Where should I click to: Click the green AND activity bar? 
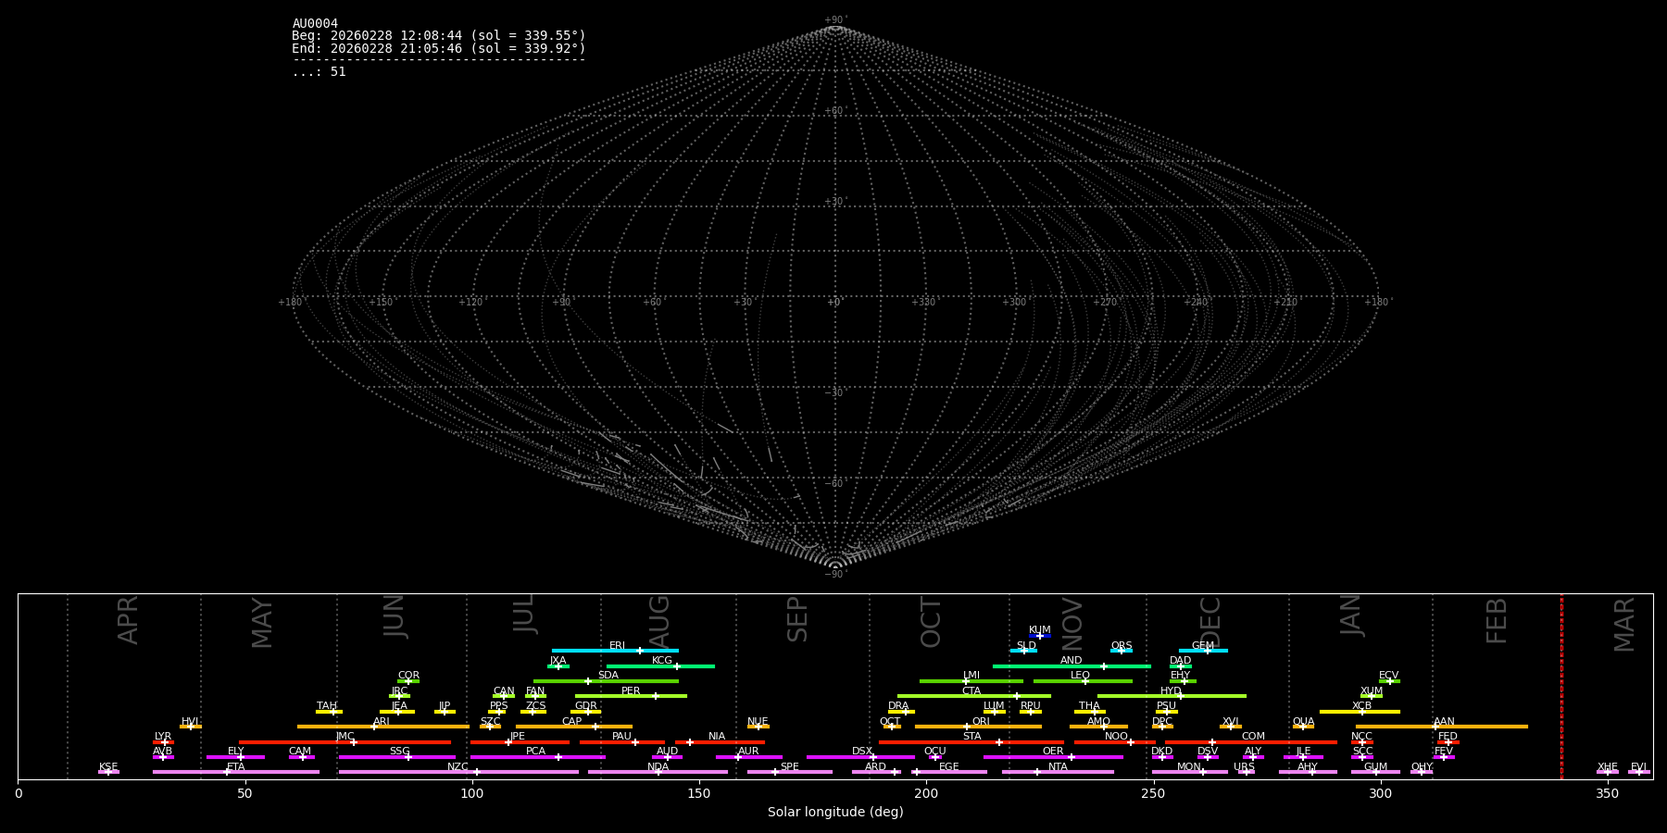click(x=1072, y=665)
